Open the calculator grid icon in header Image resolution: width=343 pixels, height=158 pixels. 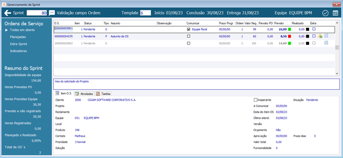coord(335,13)
